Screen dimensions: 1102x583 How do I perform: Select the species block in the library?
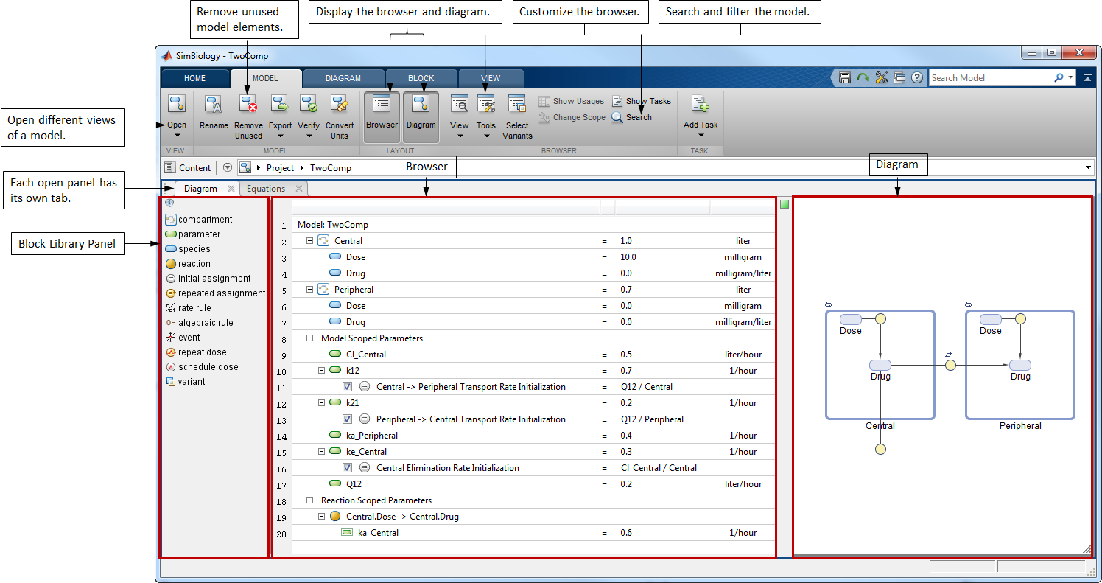[x=188, y=249]
